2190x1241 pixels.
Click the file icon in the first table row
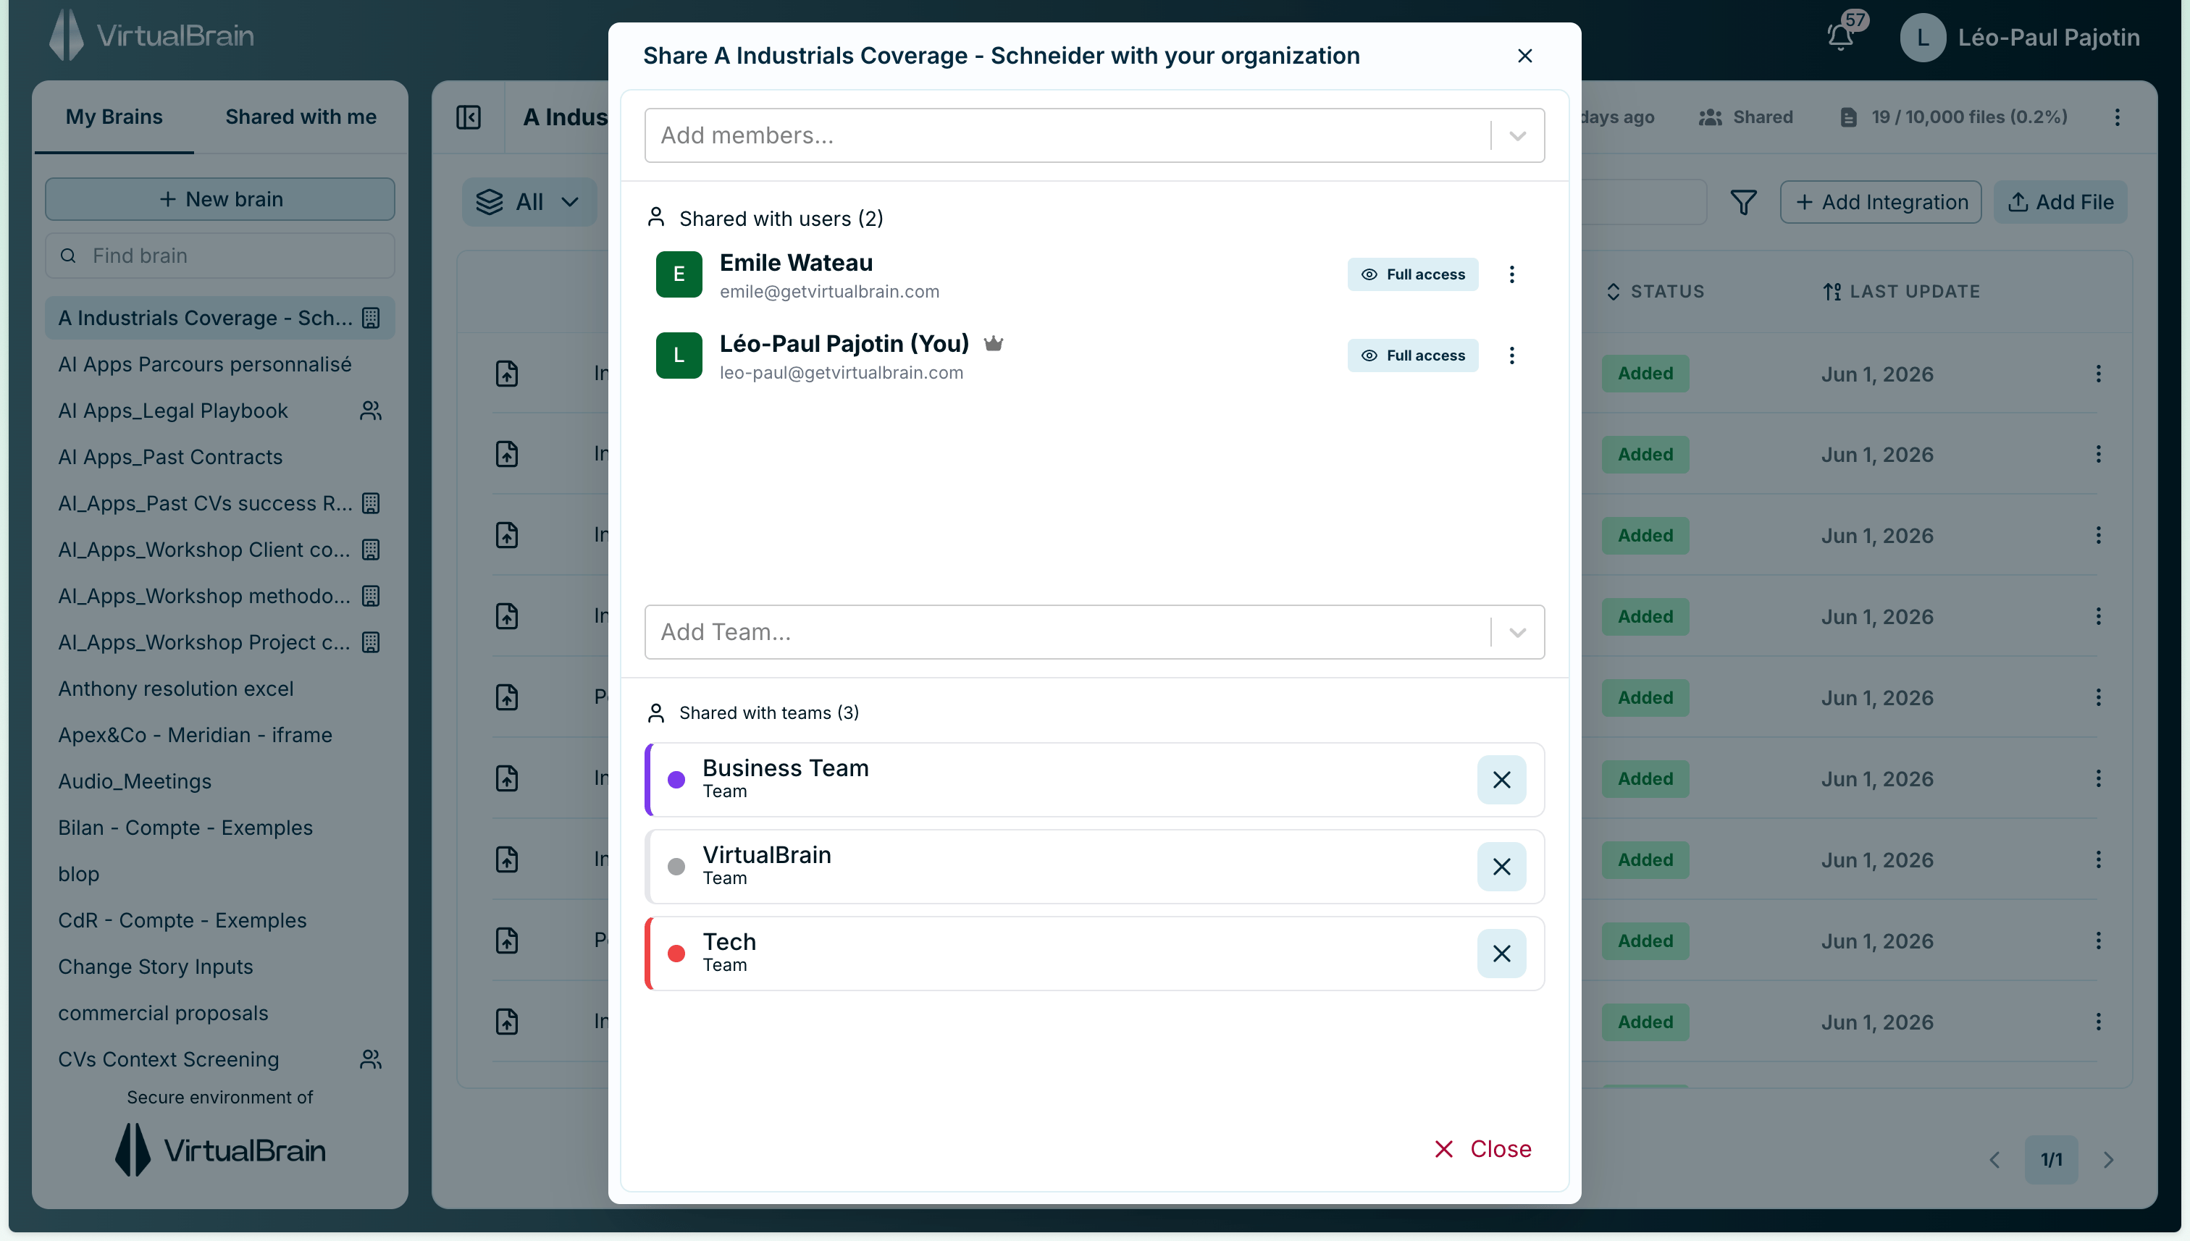507,374
